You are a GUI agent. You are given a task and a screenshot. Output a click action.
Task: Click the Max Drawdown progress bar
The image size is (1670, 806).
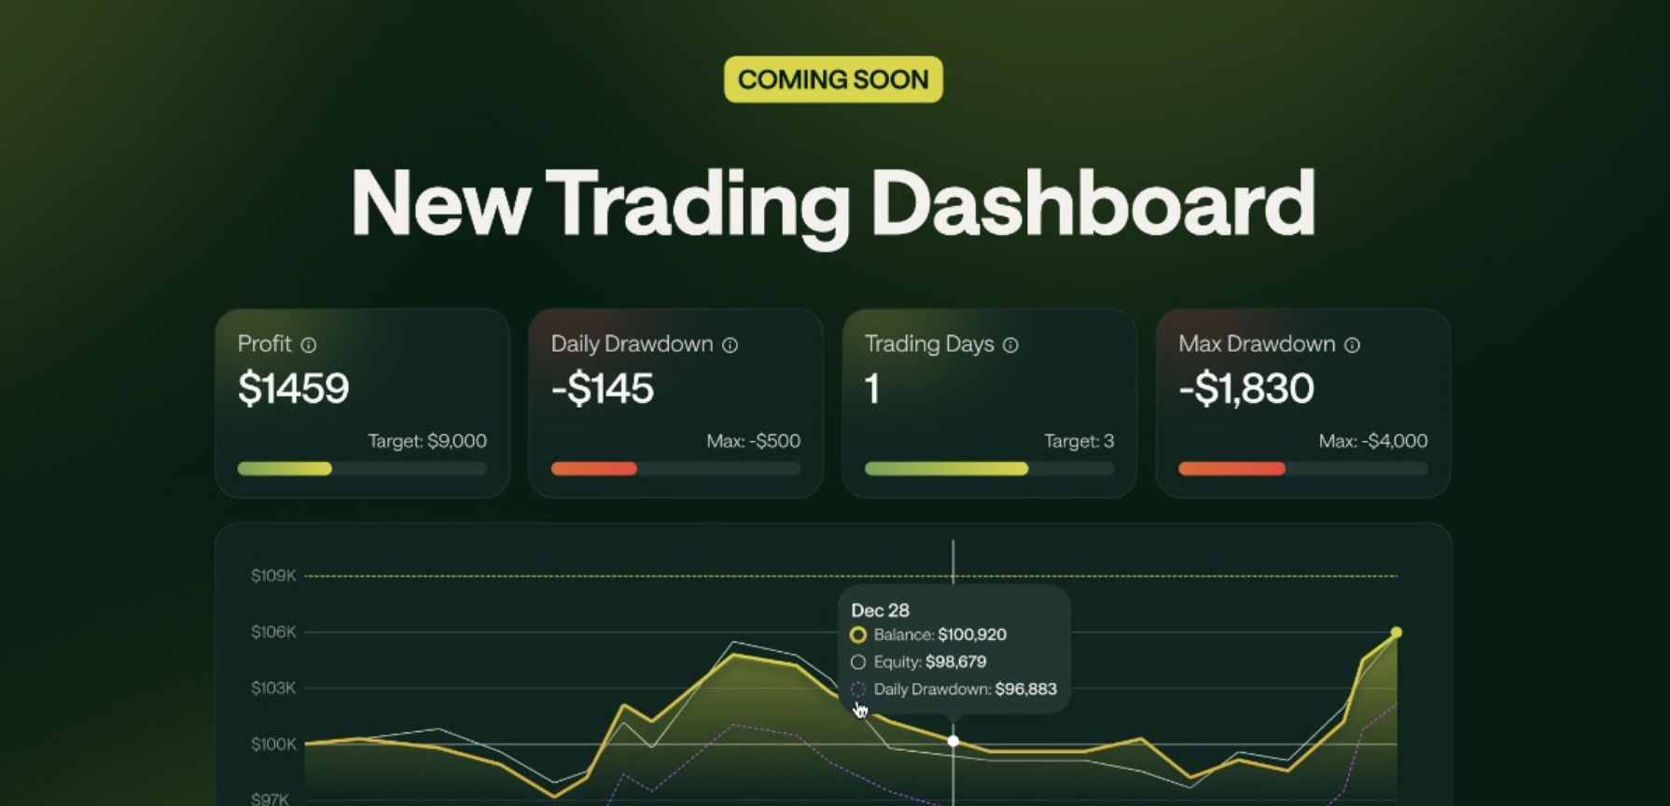[1302, 468]
